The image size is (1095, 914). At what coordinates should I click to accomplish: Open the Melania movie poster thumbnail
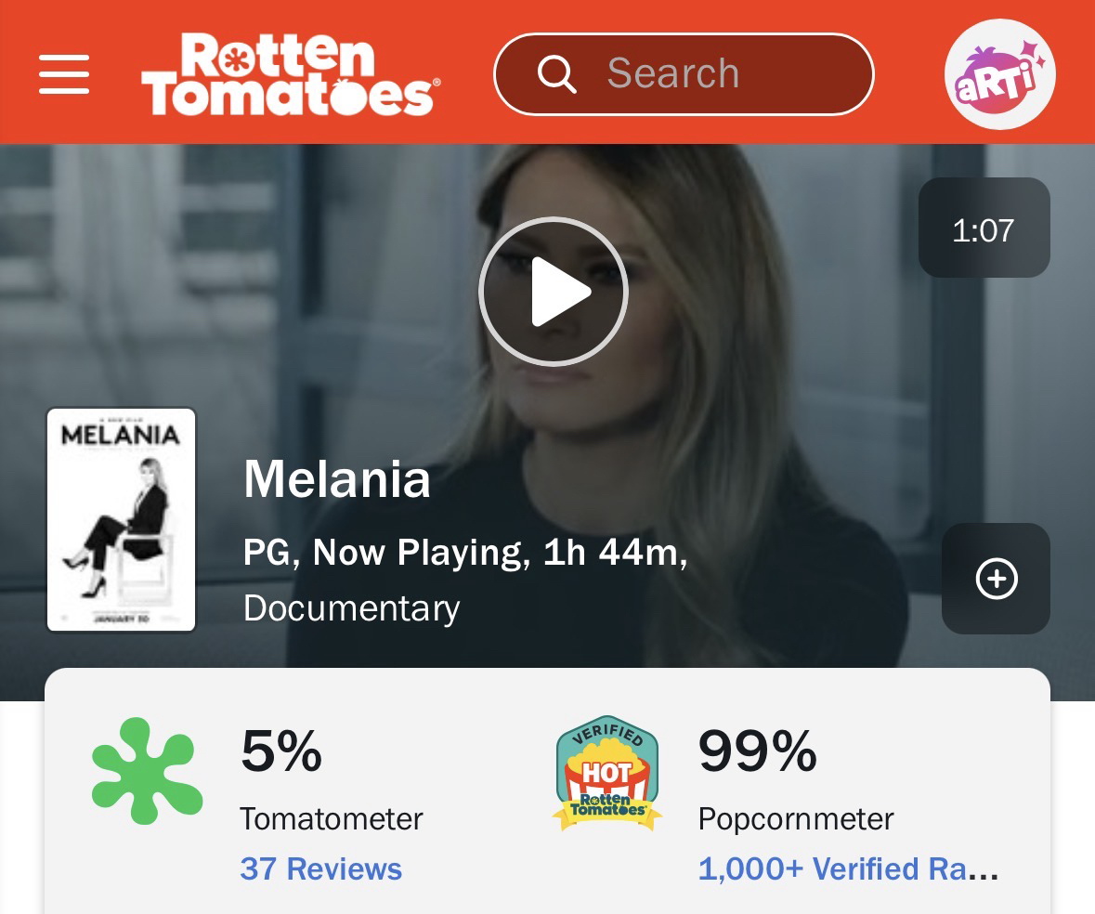(x=121, y=519)
